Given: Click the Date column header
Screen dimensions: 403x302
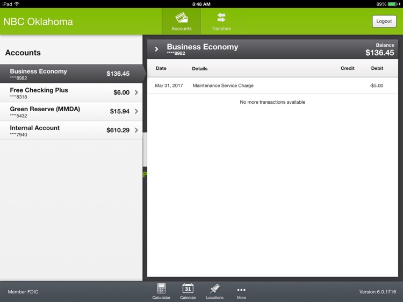Looking at the screenshot, I should [x=161, y=68].
